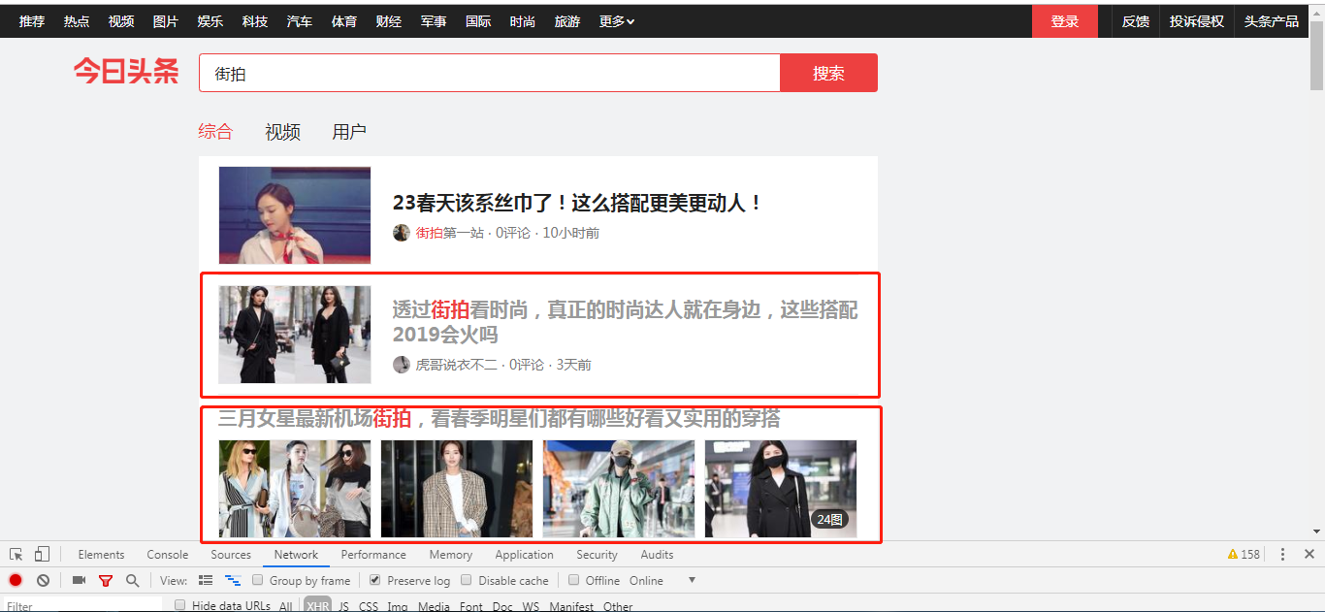1325x612 pixels.
Task: Switch to 视频 results tab
Action: tap(282, 131)
